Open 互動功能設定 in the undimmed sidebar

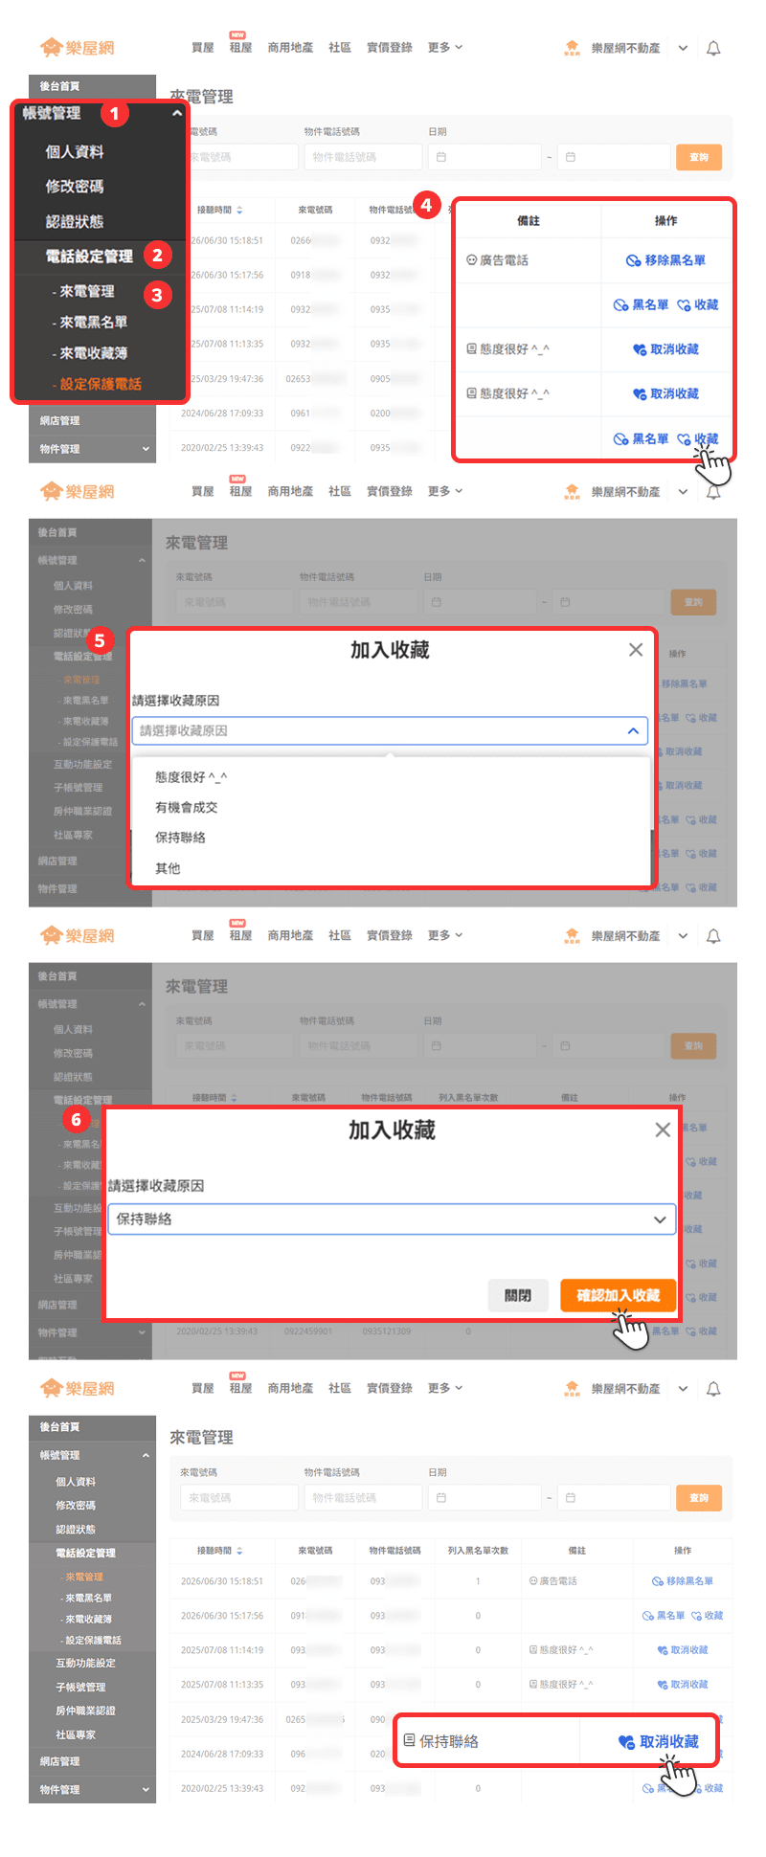click(84, 1663)
